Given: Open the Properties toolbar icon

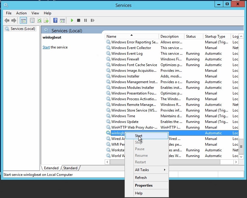Looking at the screenshot, I should [32, 20].
